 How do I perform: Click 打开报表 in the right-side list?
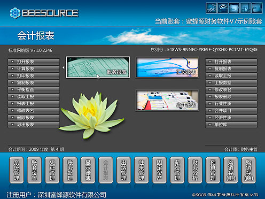231,62
